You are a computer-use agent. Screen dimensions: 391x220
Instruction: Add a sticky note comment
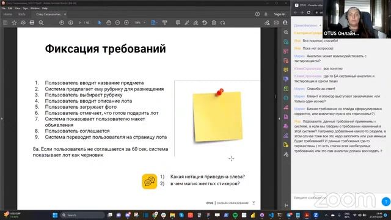click(x=178, y=23)
